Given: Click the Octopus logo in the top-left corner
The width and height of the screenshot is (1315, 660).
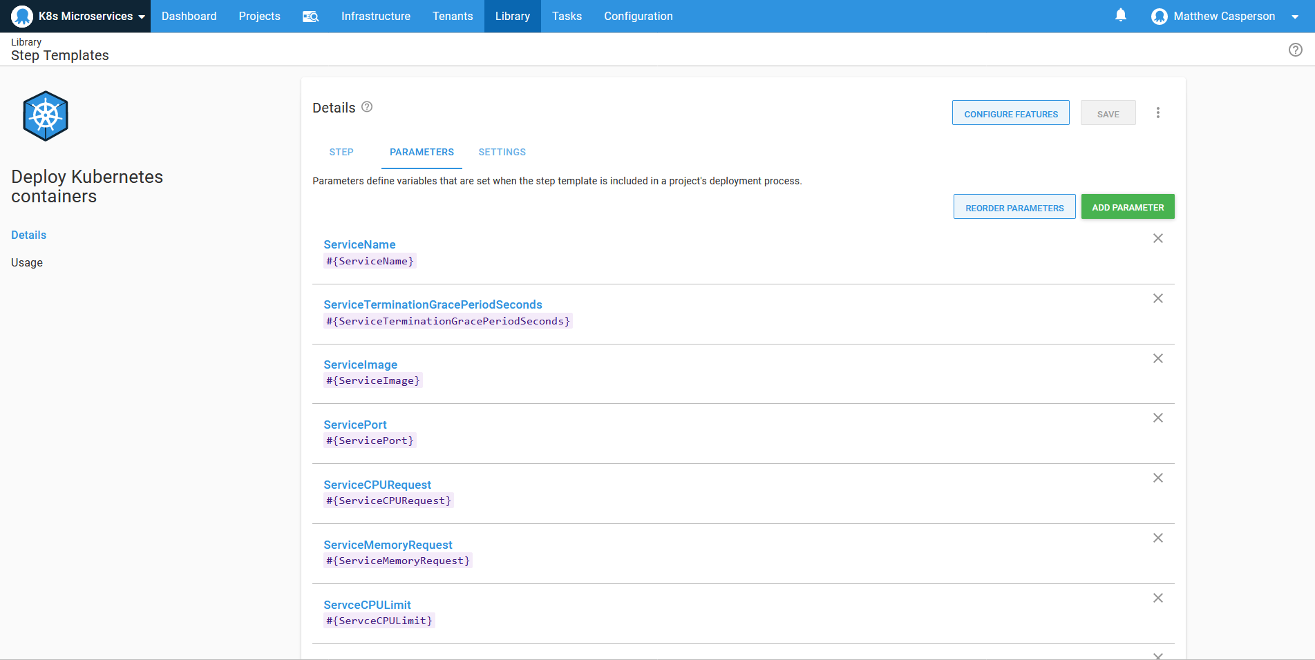Looking at the screenshot, I should point(21,16).
